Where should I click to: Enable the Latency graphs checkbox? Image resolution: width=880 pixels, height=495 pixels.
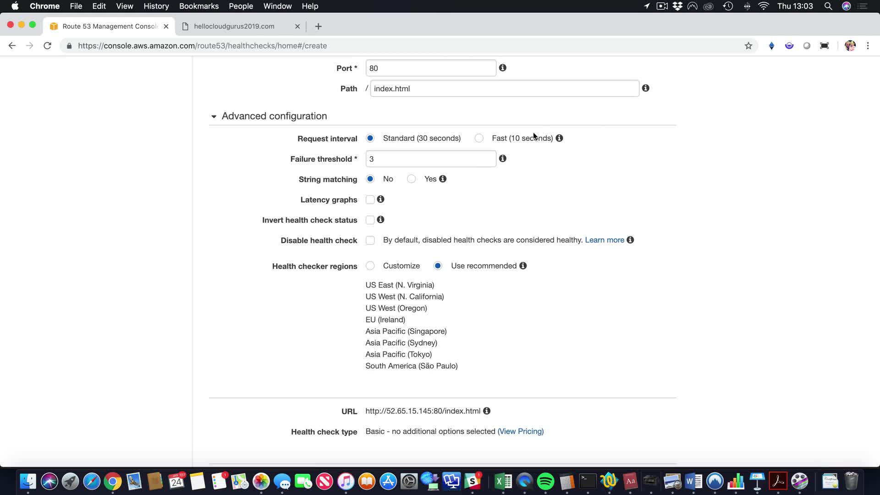[x=370, y=200]
